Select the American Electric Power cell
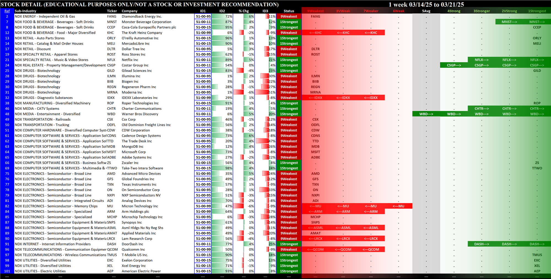Image resolution: width=551 pixels, height=279 pixels. click(141, 271)
